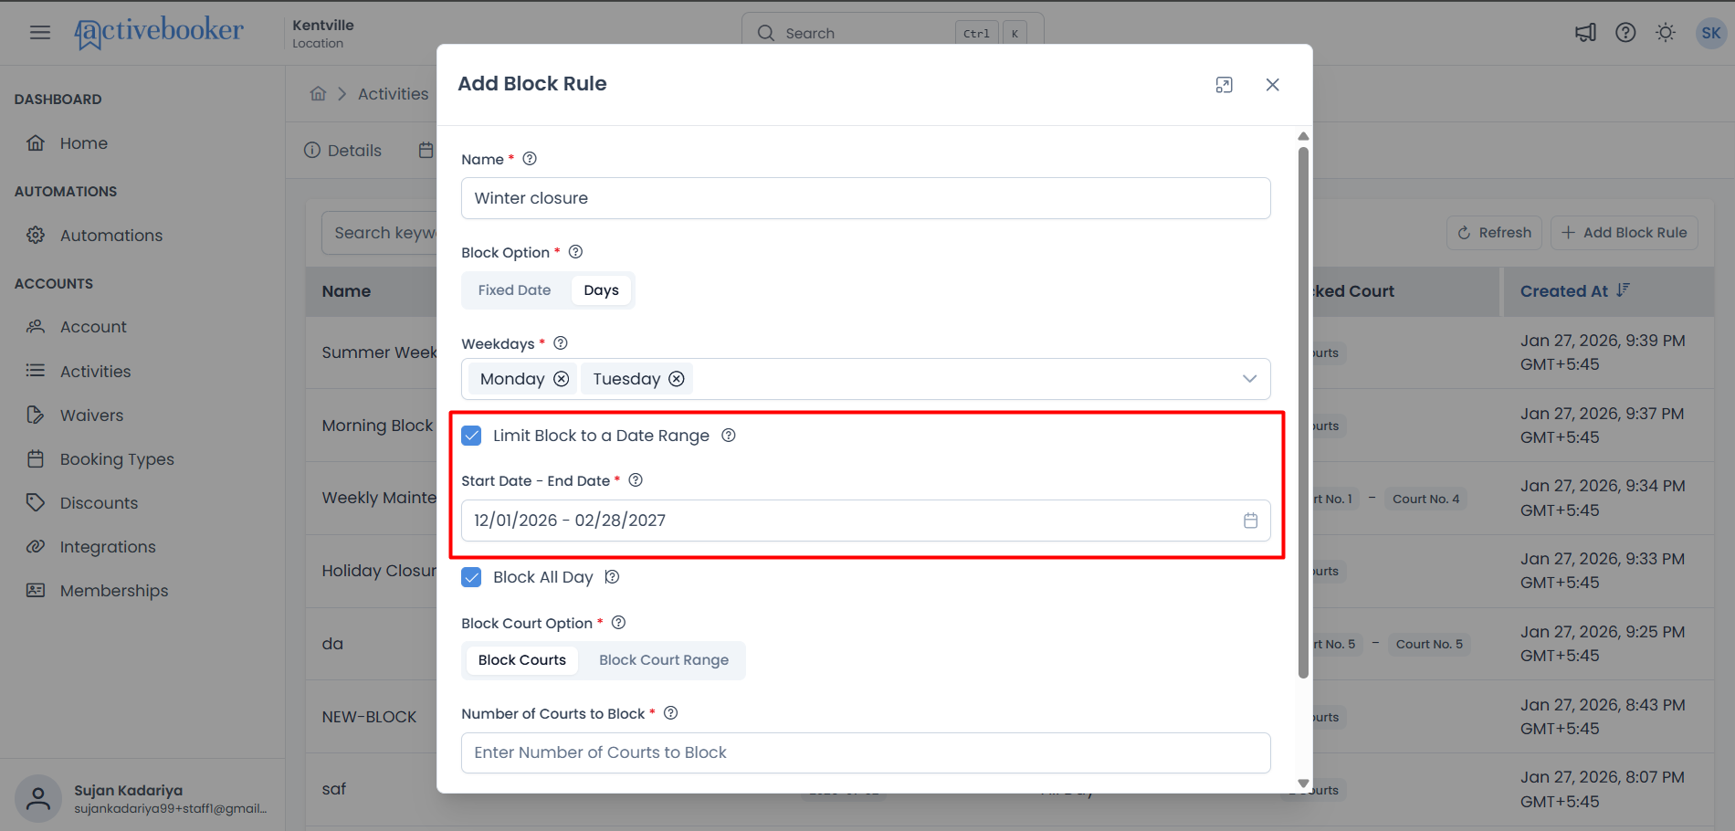
Task: Open Automations in the sidebar
Action: pos(110,236)
